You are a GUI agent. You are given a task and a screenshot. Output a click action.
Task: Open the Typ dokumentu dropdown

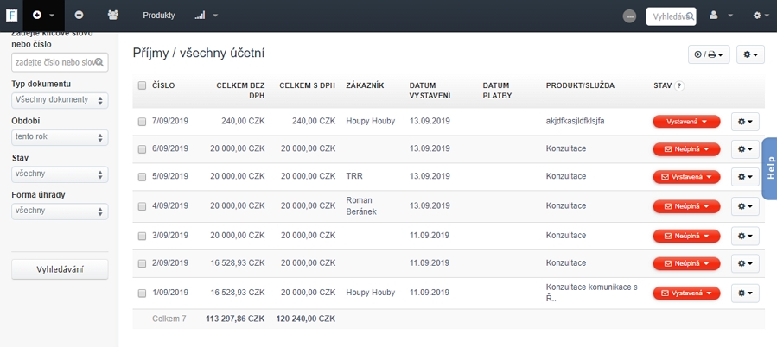coord(60,100)
